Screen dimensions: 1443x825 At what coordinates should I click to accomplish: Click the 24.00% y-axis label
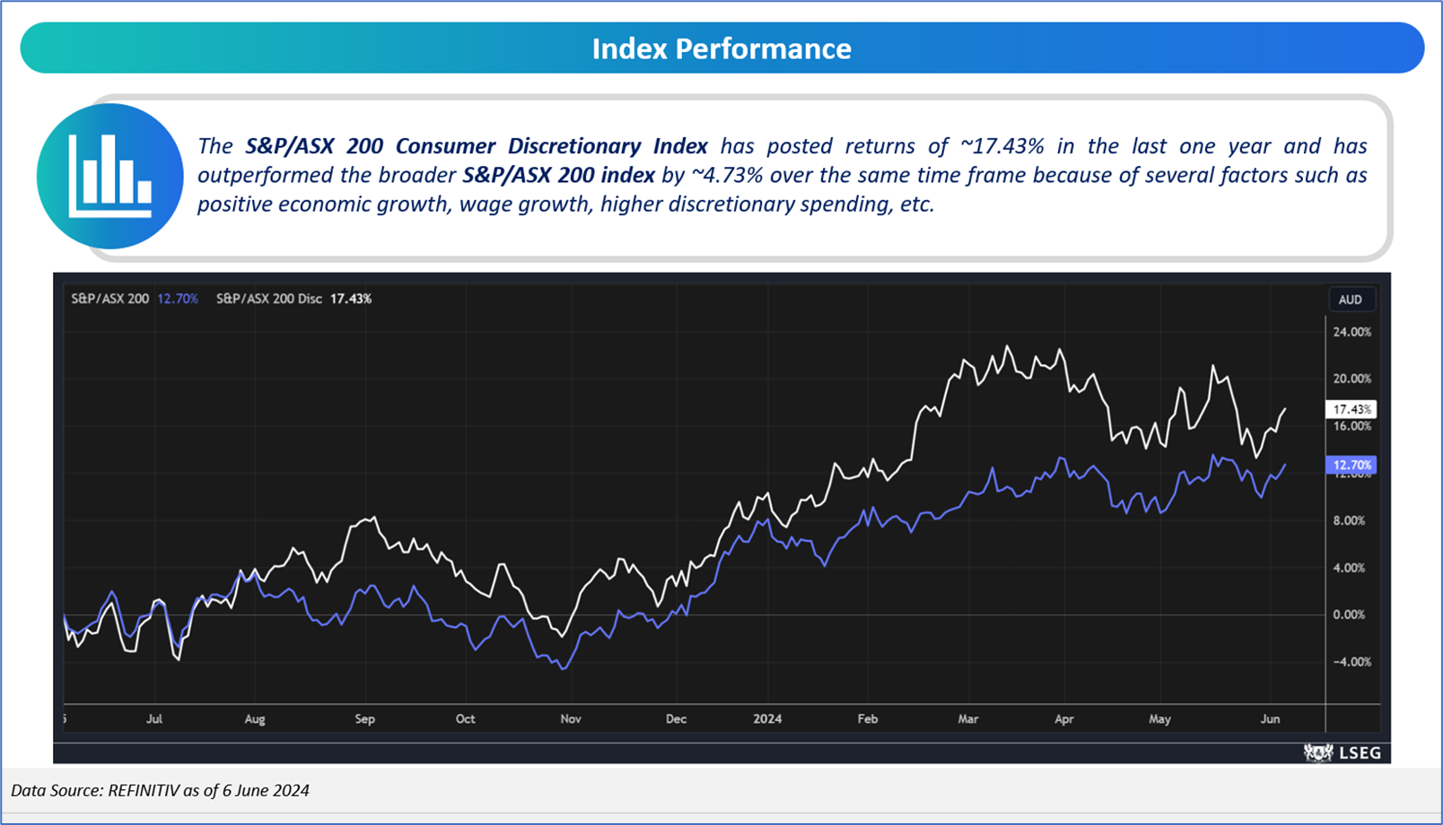pyautogui.click(x=1352, y=332)
